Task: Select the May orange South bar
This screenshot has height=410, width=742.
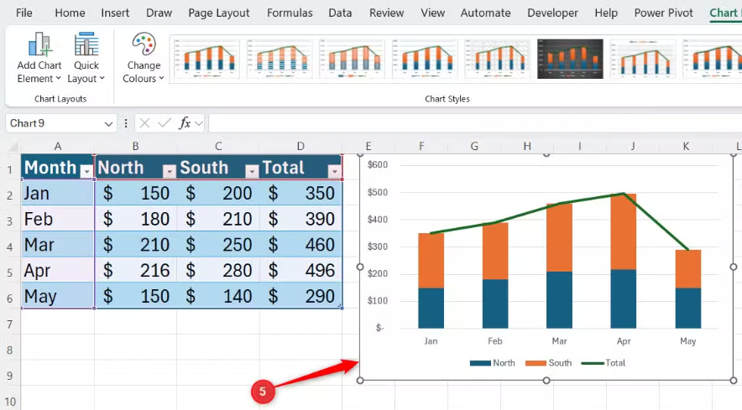Action: [x=687, y=269]
